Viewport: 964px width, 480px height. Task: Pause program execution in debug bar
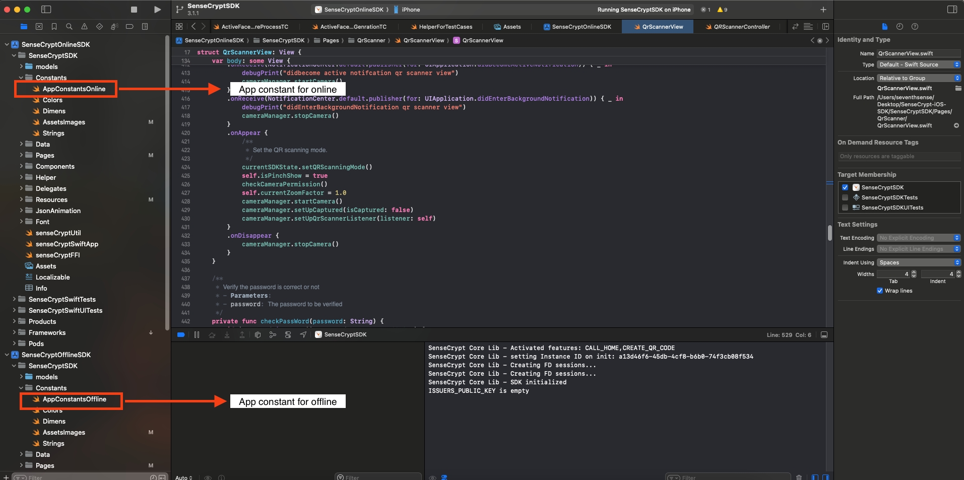pos(197,335)
